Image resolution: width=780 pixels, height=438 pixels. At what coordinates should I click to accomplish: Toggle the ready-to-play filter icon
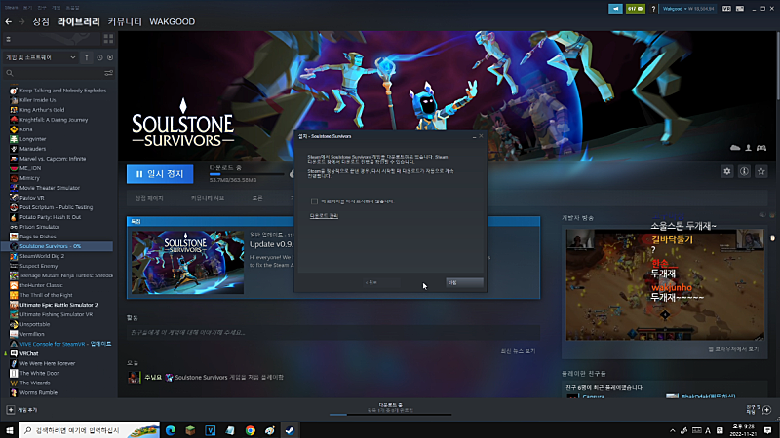110,57
